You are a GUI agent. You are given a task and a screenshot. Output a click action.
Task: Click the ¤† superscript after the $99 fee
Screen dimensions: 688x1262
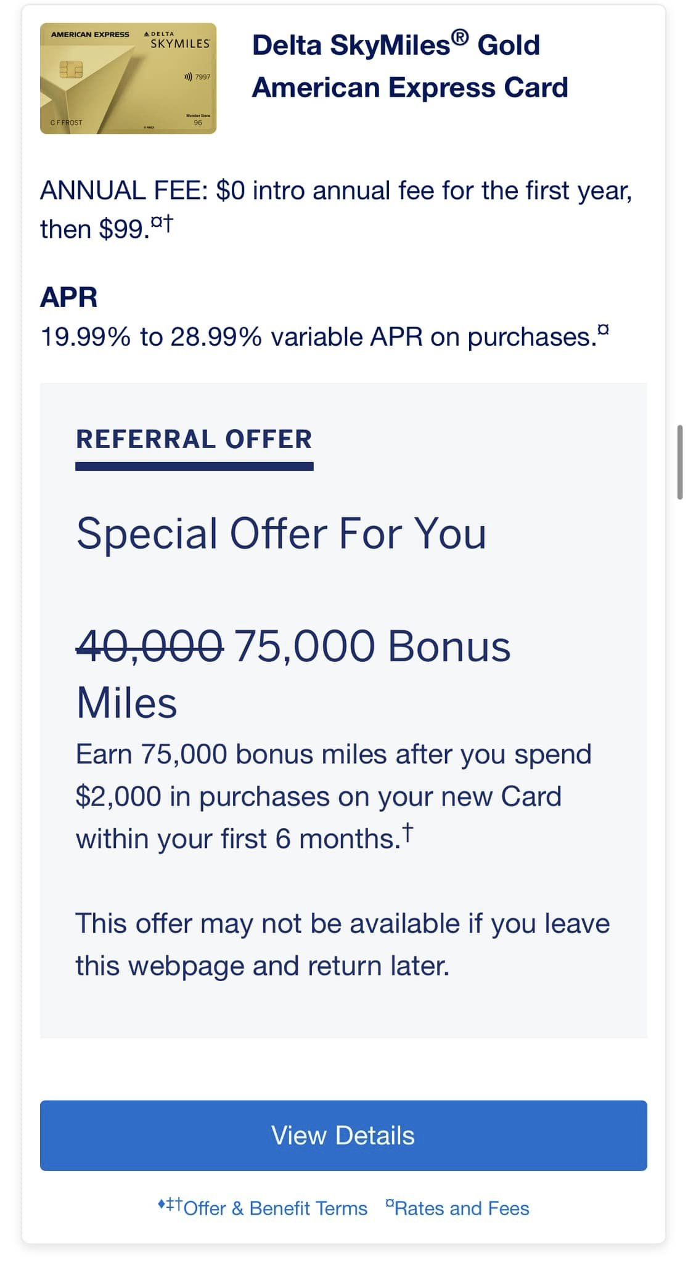162,222
